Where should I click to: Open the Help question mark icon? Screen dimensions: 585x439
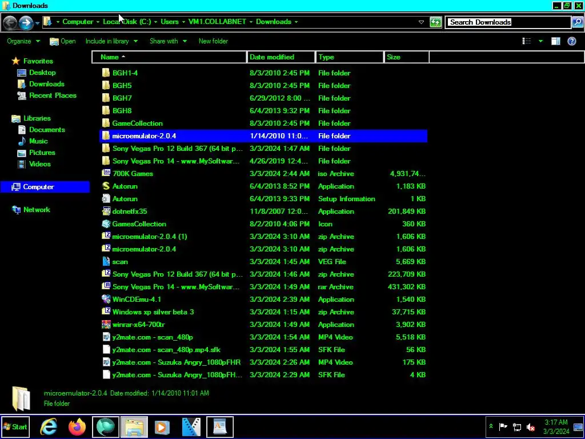[571, 41]
